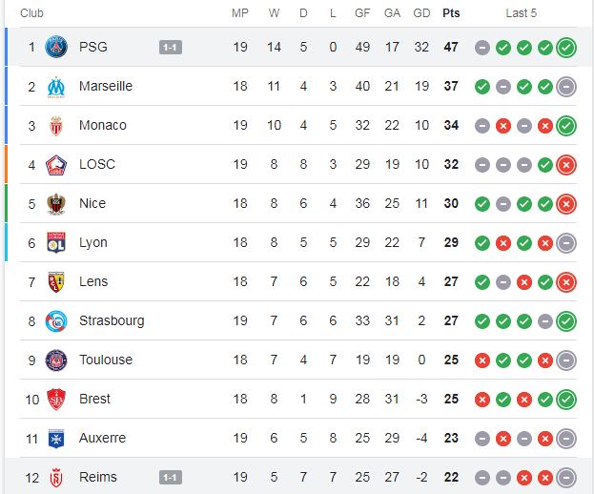594x494 pixels.
Task: Click the PSG club crest icon
Action: pyautogui.click(x=56, y=47)
